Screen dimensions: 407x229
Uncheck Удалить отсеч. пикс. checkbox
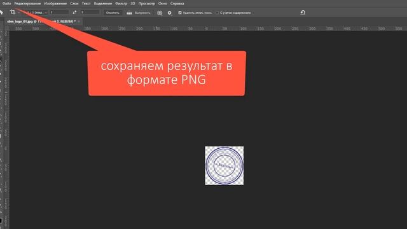pos(180,13)
